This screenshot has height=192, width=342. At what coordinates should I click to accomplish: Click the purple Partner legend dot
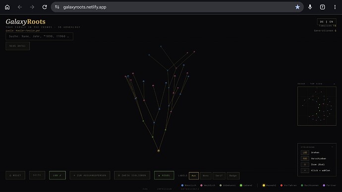tap(324, 185)
